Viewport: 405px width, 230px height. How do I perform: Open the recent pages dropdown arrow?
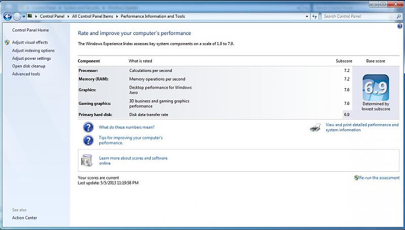(23, 17)
